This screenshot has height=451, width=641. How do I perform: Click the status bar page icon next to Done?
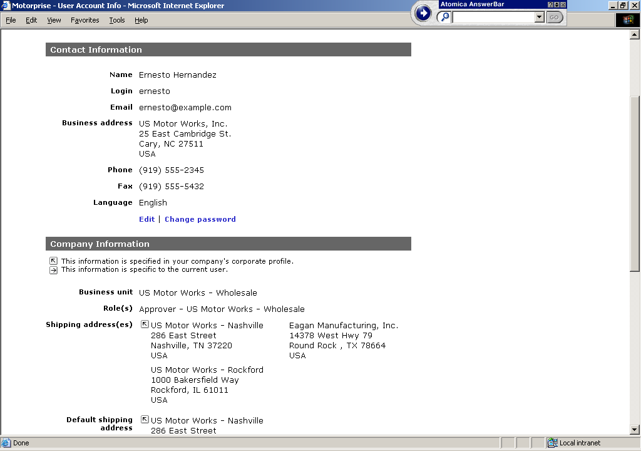(x=6, y=443)
